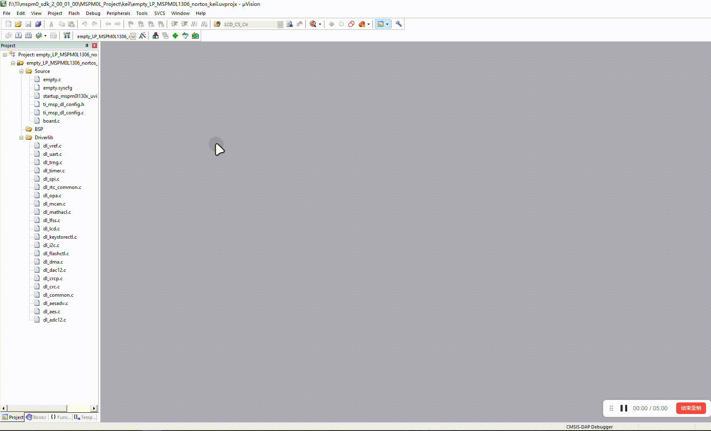Click the Save All icon

[38, 24]
